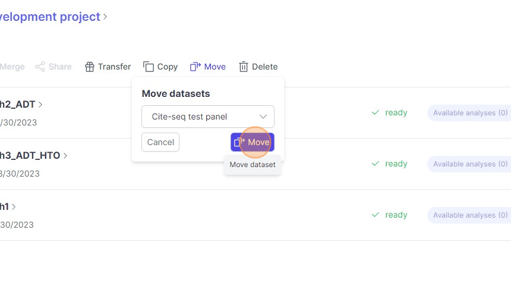Click the Merge toolbar label
Screen dimensions: 511x286
12,67
